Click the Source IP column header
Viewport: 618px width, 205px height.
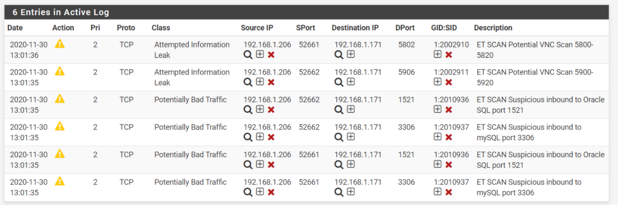[x=257, y=28]
